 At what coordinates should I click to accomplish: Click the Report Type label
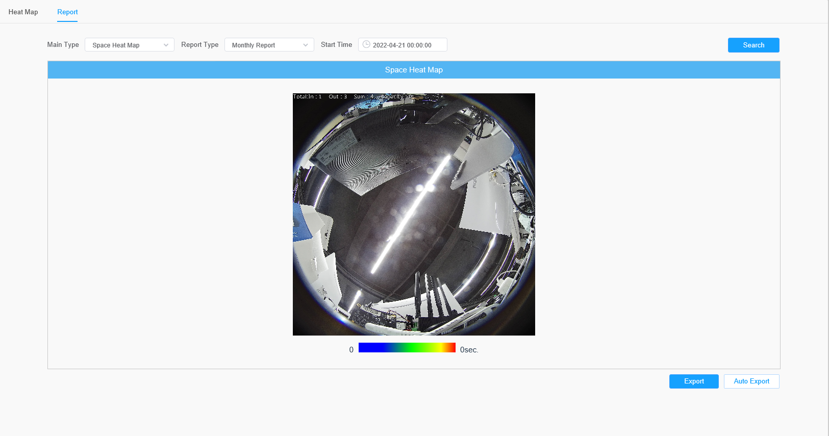coord(200,45)
